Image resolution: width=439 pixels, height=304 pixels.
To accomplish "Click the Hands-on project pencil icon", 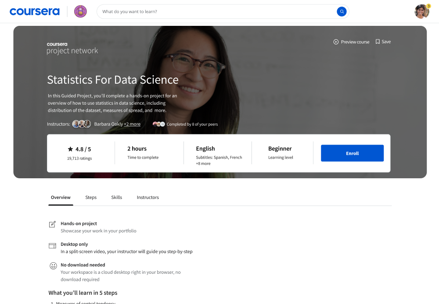I will coord(52,224).
